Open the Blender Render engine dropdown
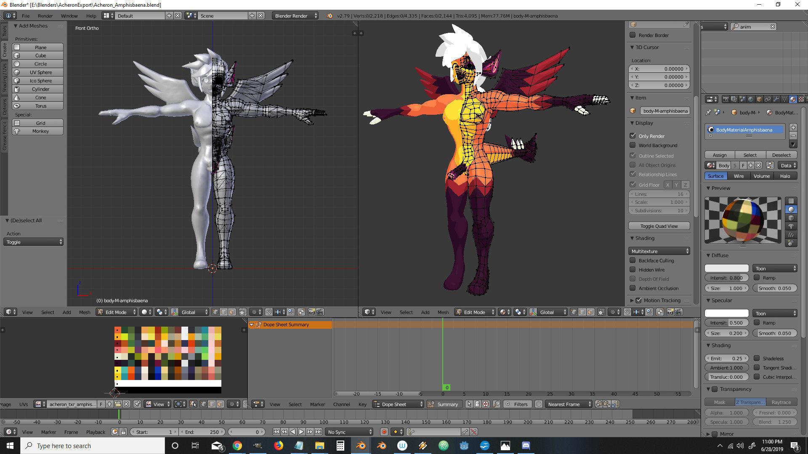The height and width of the screenshot is (454, 808). 295,16
